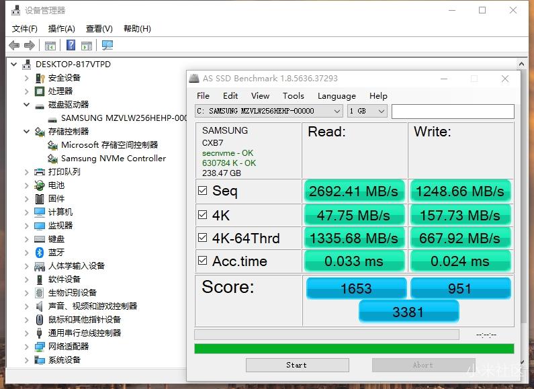Open the drive selection dropdown in AS SSD

coord(269,111)
